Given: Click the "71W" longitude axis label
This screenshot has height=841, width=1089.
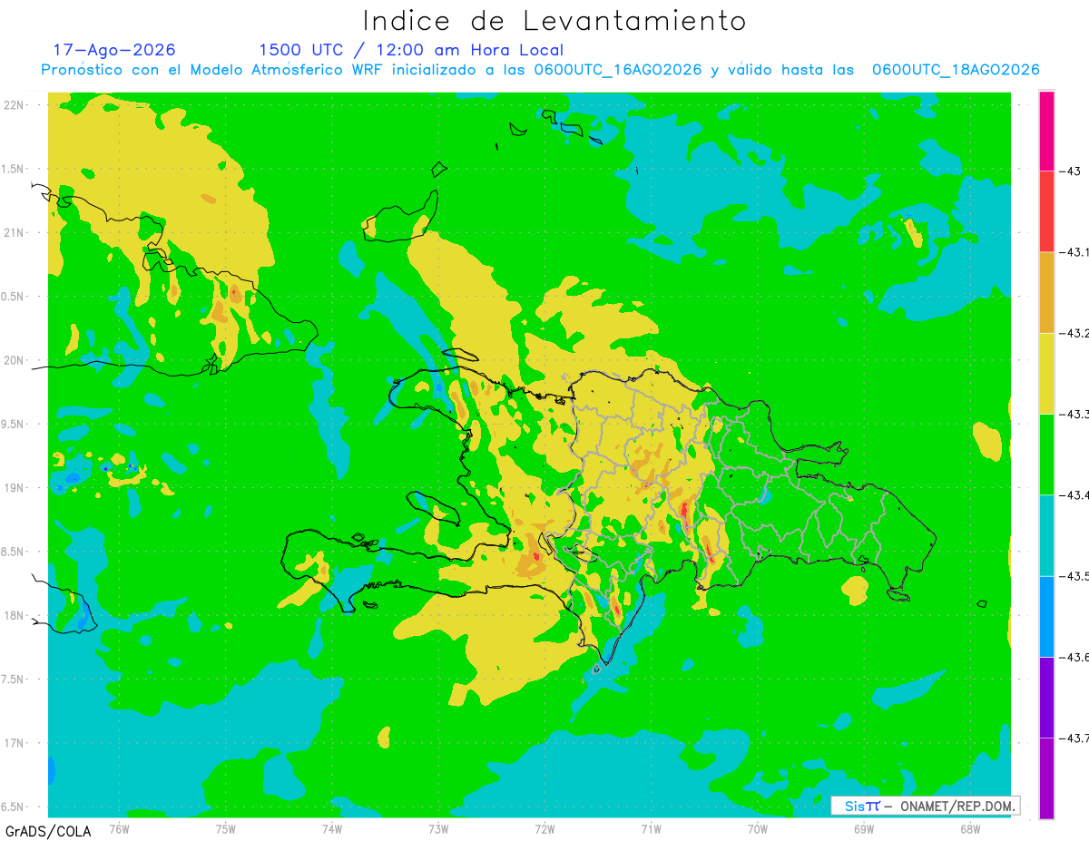Looking at the screenshot, I should (651, 827).
